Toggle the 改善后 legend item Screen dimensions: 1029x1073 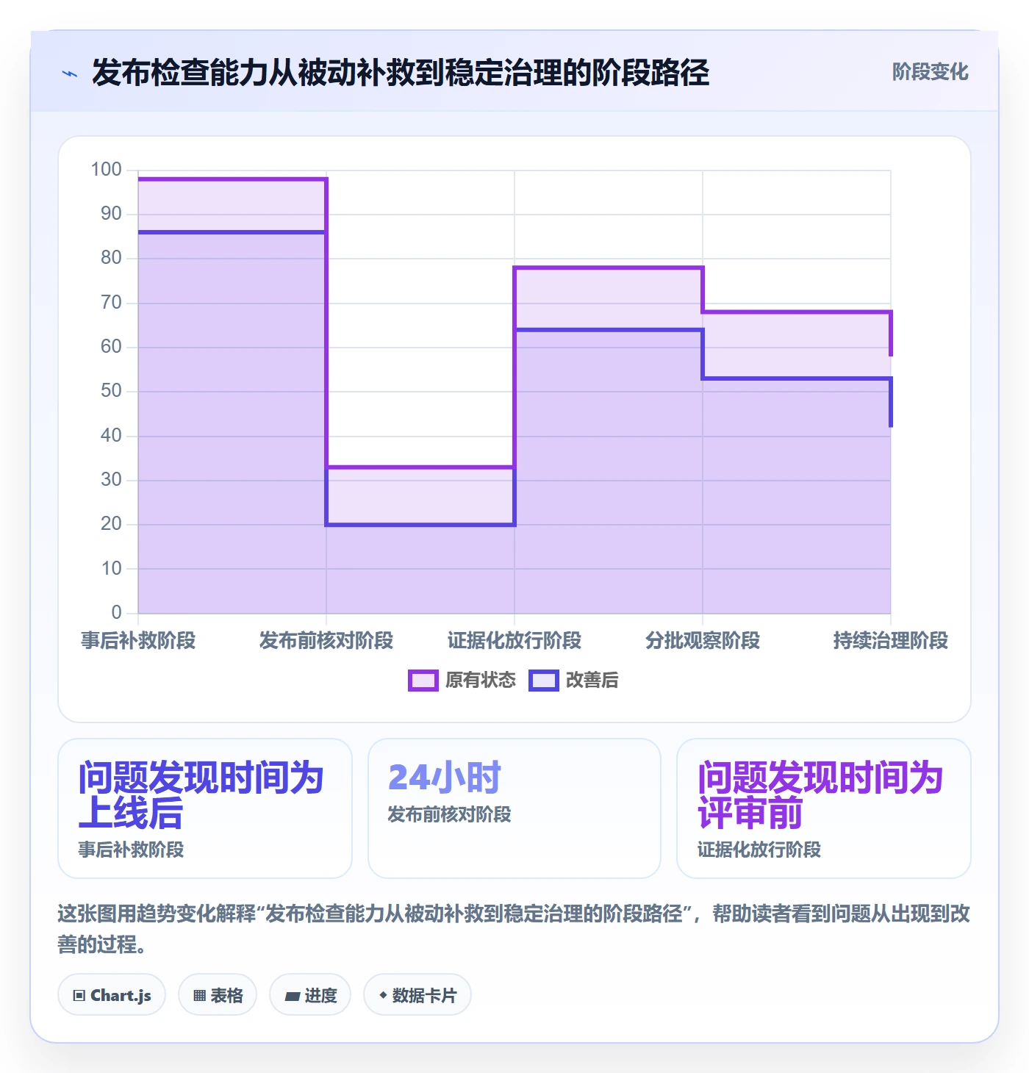(573, 680)
